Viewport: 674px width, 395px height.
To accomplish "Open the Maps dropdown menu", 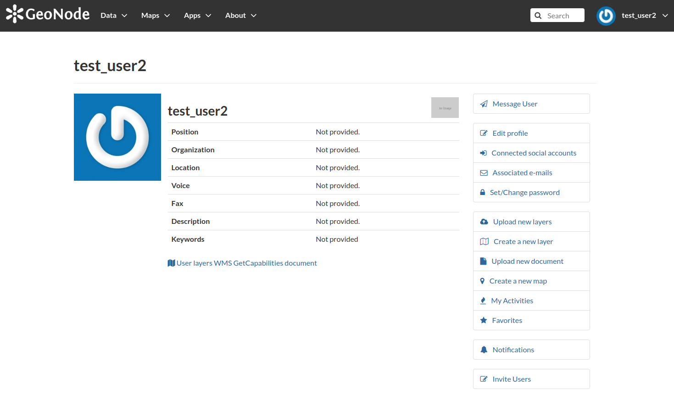I will point(156,16).
